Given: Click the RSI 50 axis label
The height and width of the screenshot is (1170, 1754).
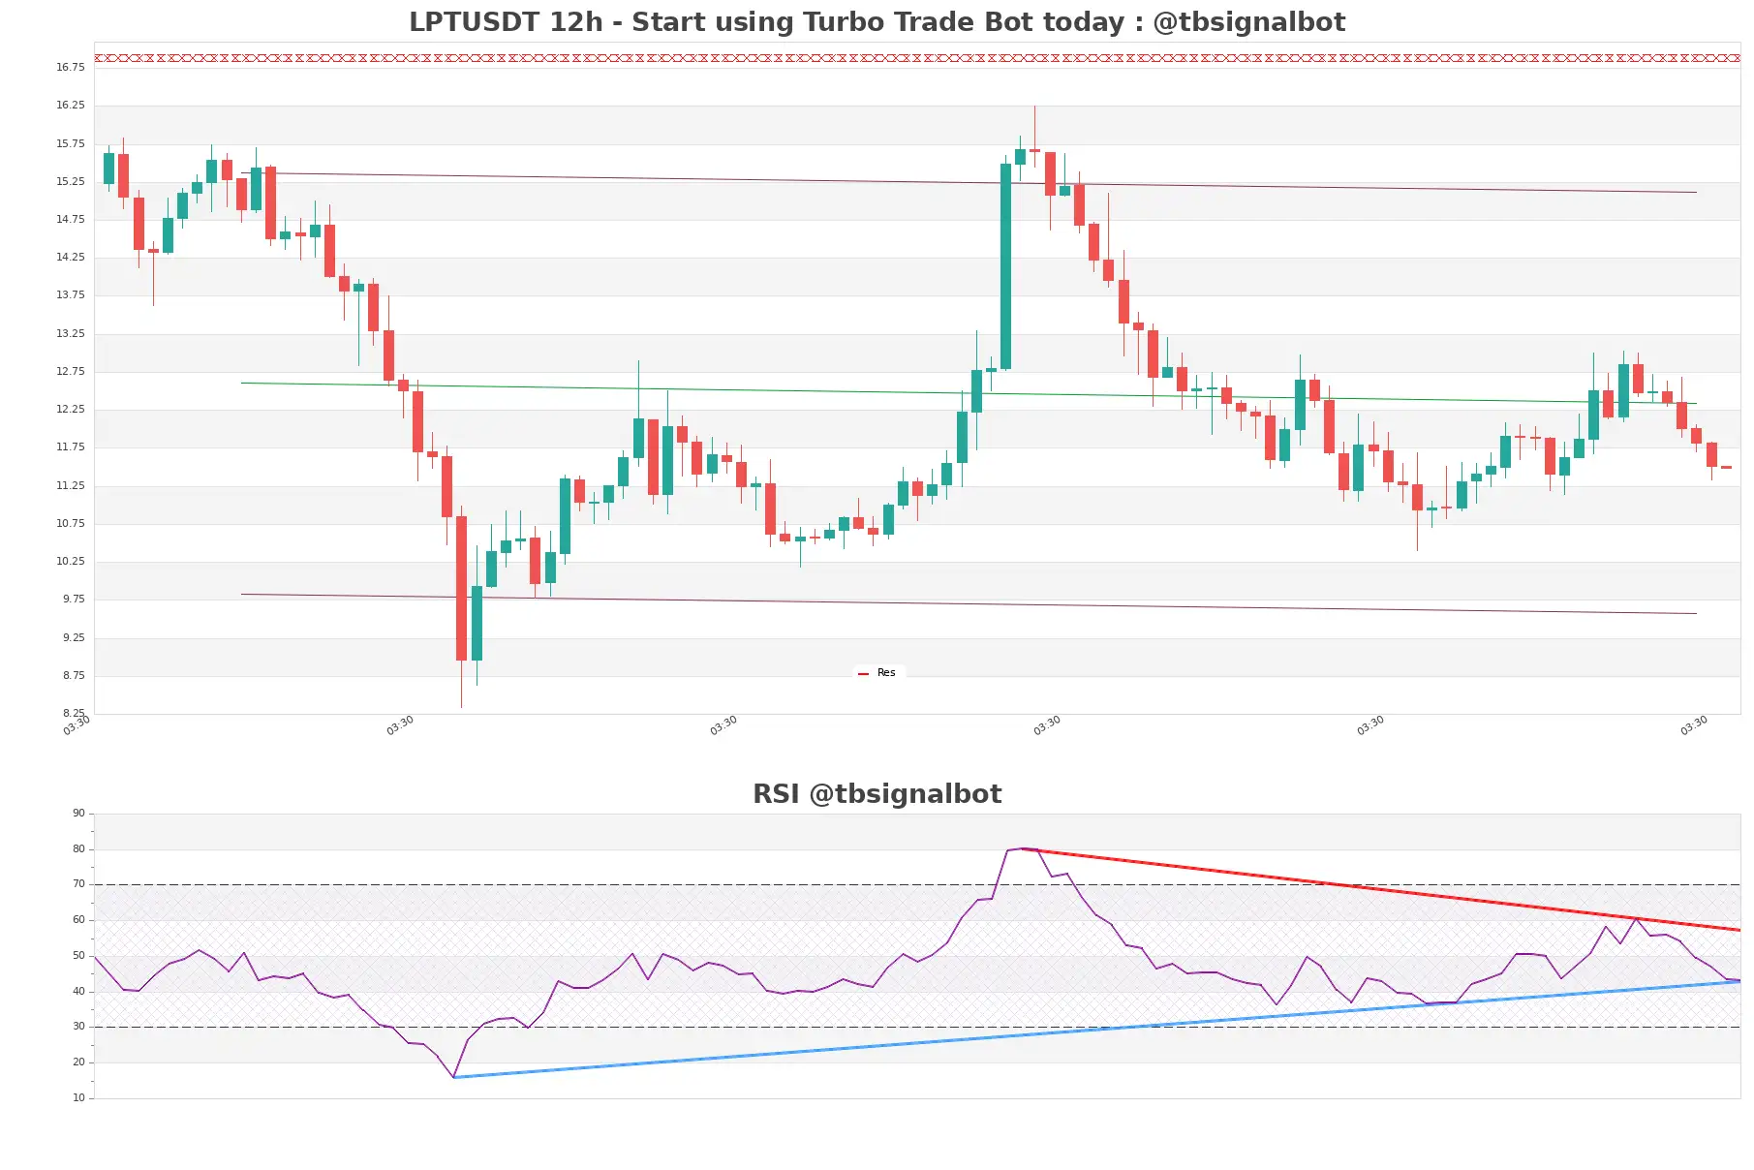Looking at the screenshot, I should click(x=78, y=955).
